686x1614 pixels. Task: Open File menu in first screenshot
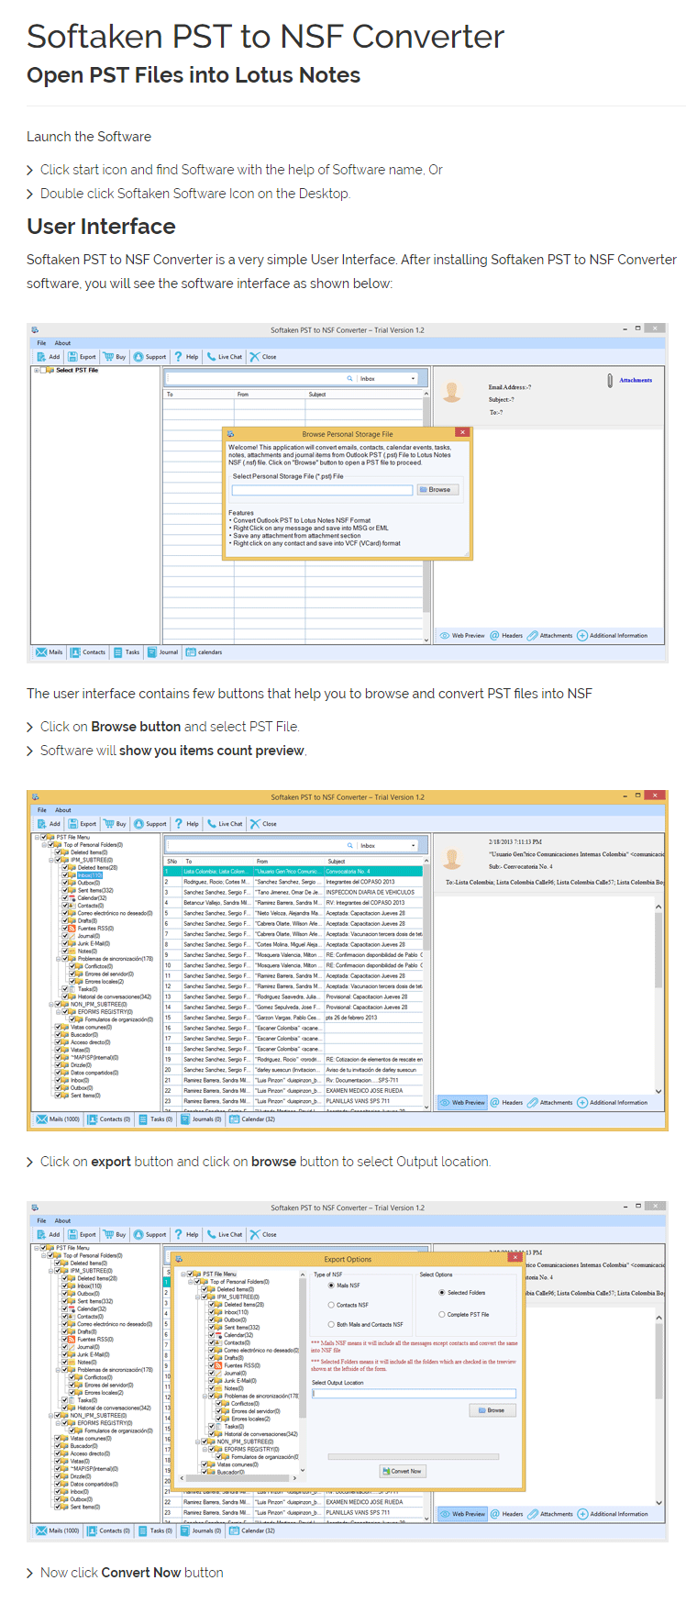[x=41, y=343]
